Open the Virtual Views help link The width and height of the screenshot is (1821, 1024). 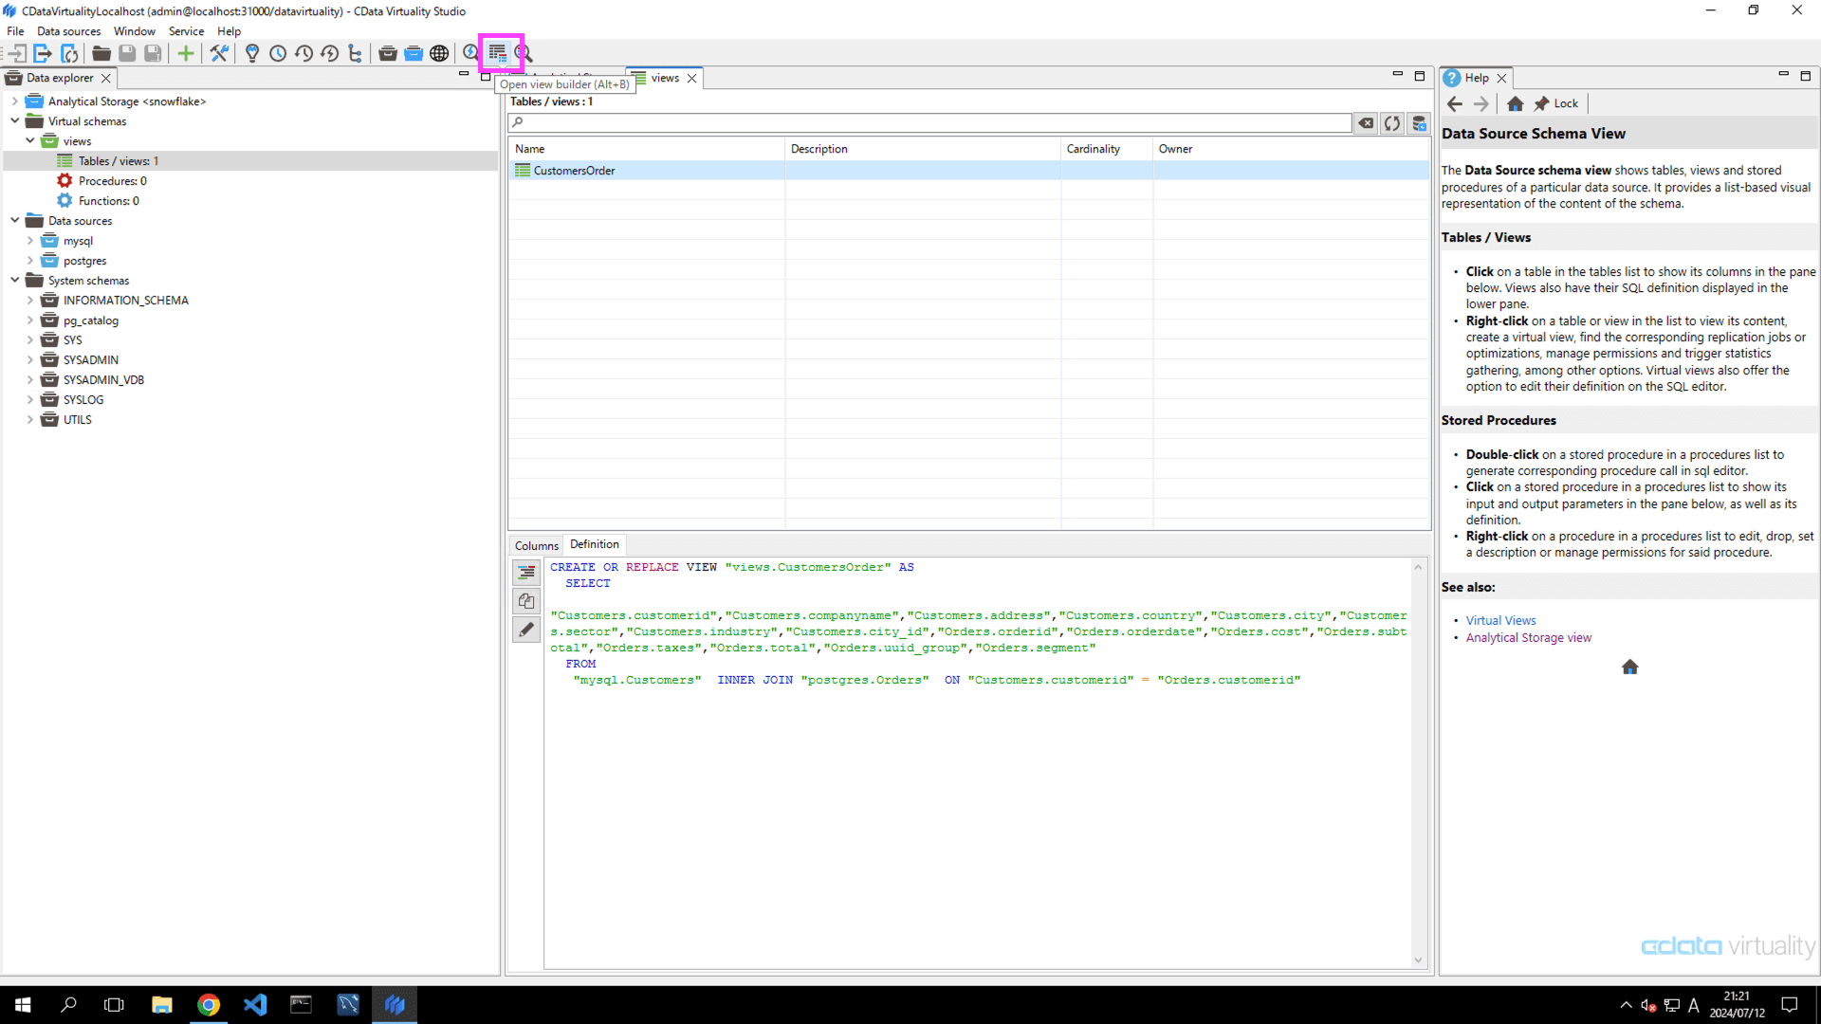tap(1500, 619)
